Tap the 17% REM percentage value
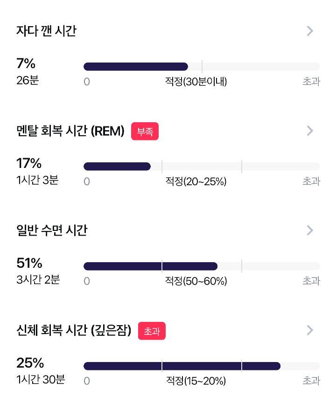The width and height of the screenshot is (336, 411). click(x=29, y=163)
